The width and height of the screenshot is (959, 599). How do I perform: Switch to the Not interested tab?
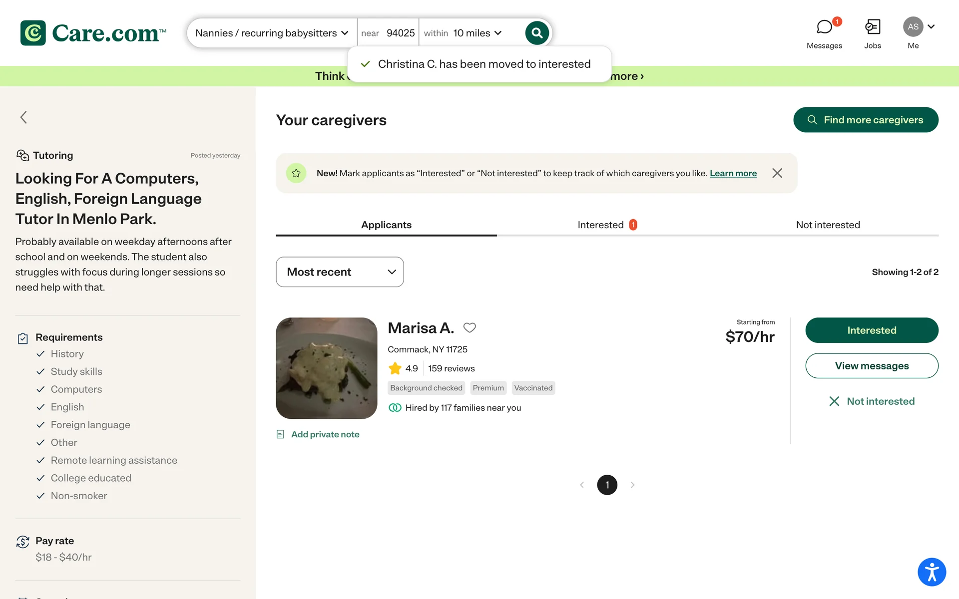[828, 225]
